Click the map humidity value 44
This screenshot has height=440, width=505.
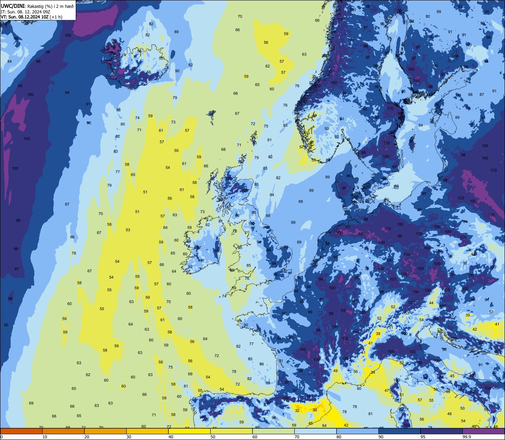pos(431,303)
